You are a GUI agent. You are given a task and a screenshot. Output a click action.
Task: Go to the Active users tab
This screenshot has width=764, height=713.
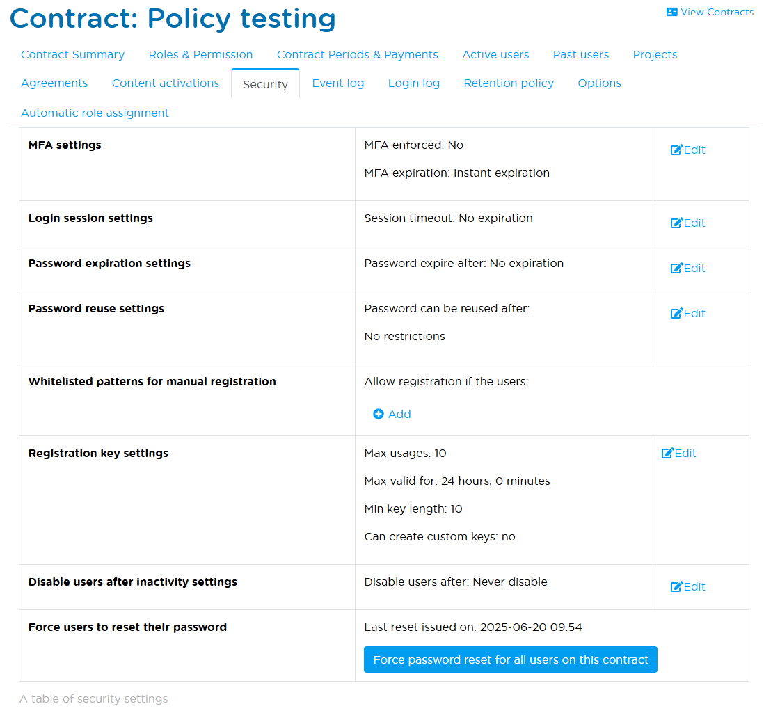pyautogui.click(x=495, y=54)
